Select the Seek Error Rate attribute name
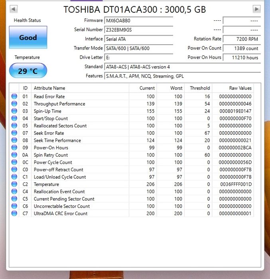This screenshot has height=279, width=270. 49,133
